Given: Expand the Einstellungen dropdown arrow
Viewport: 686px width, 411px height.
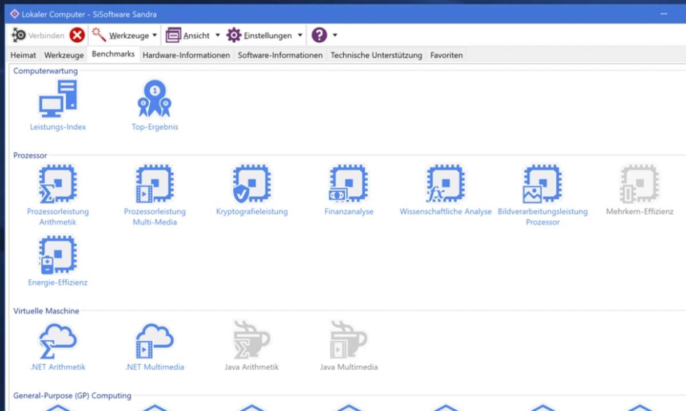Looking at the screenshot, I should [300, 35].
